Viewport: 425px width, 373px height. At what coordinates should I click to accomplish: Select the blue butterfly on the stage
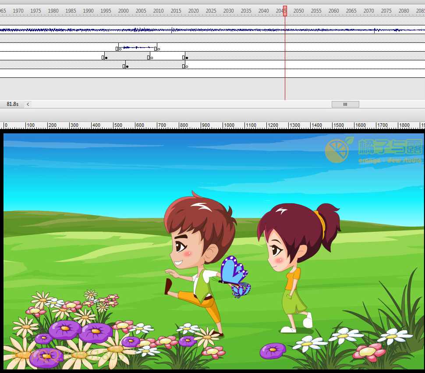234,275
